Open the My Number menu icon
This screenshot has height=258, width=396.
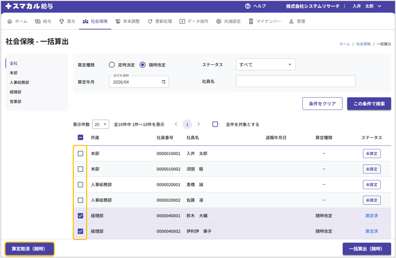(x=251, y=21)
